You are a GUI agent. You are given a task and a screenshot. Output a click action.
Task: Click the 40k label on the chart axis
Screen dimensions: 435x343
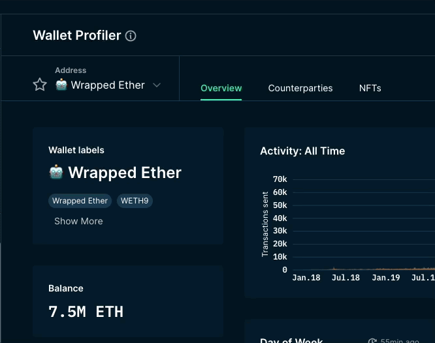point(280,218)
